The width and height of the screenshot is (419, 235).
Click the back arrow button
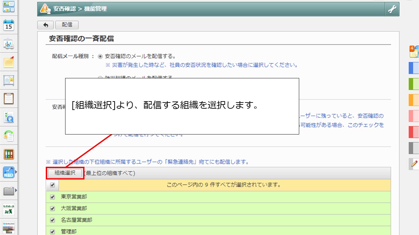click(46, 25)
